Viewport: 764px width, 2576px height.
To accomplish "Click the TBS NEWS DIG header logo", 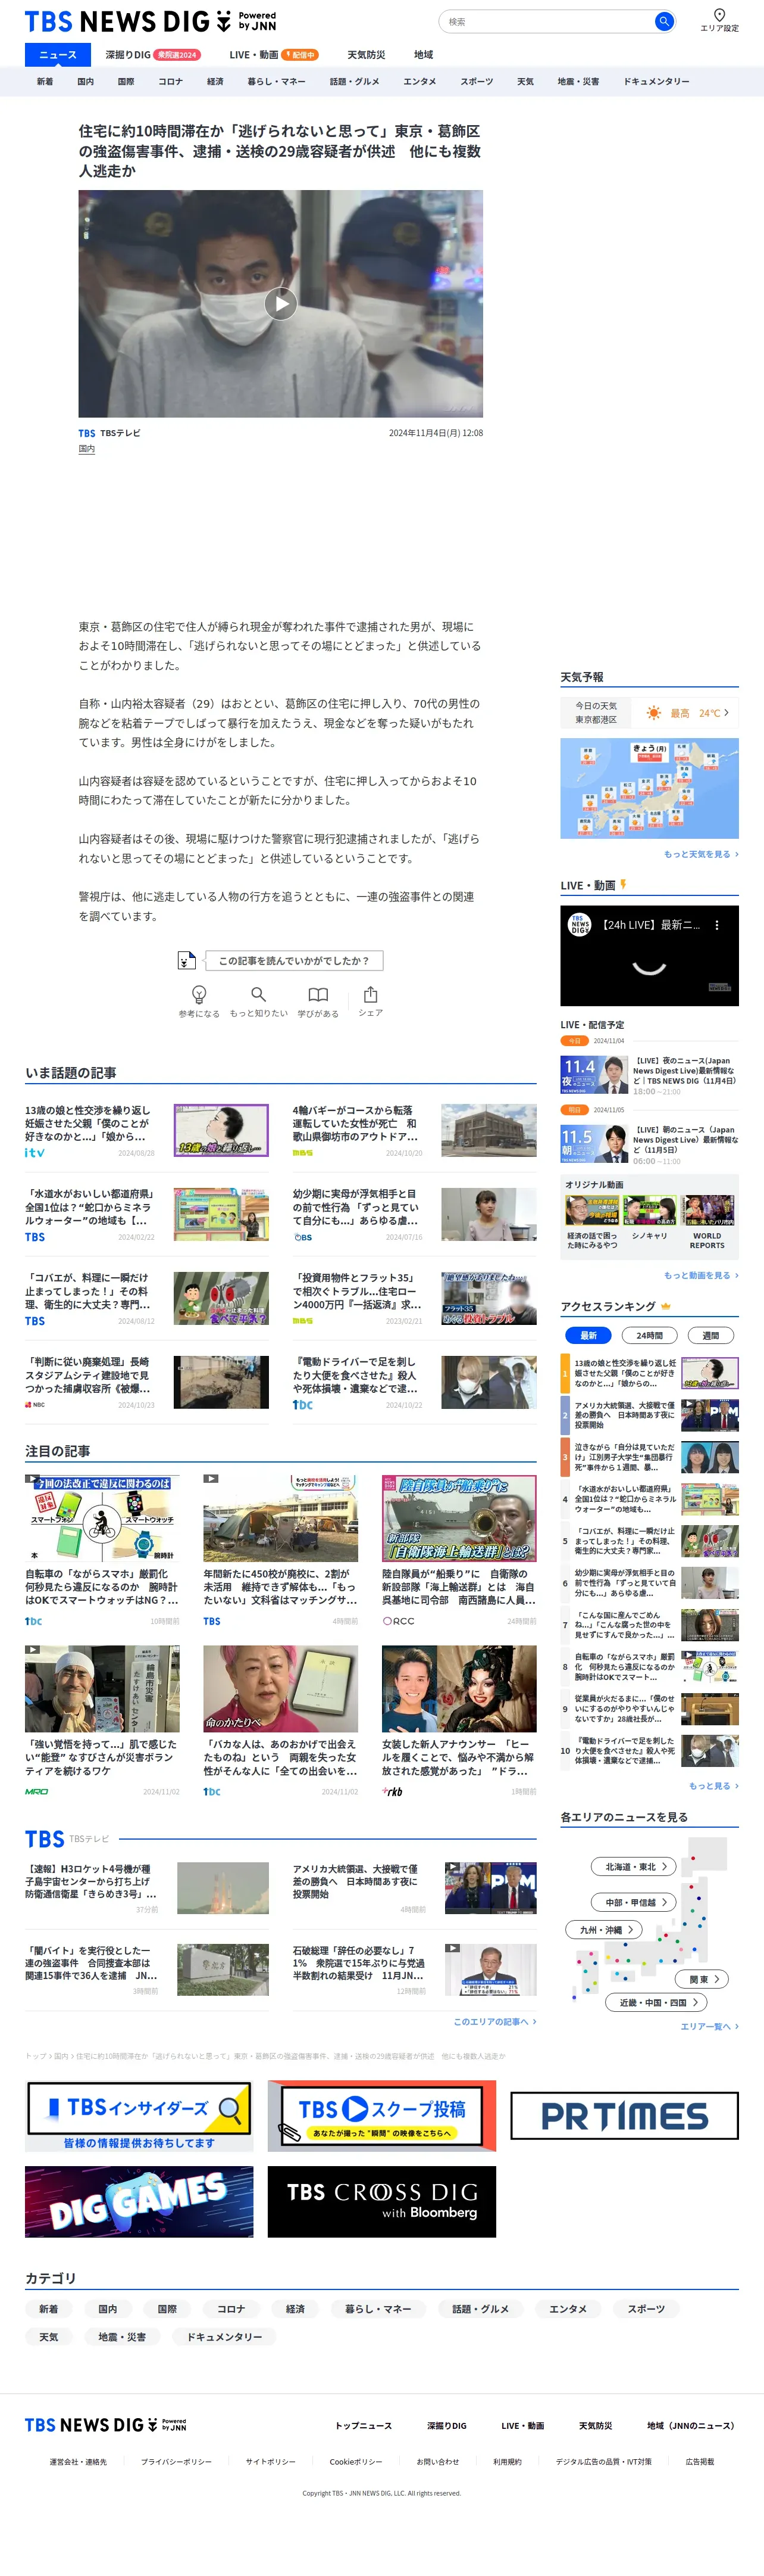I will 150,21.
